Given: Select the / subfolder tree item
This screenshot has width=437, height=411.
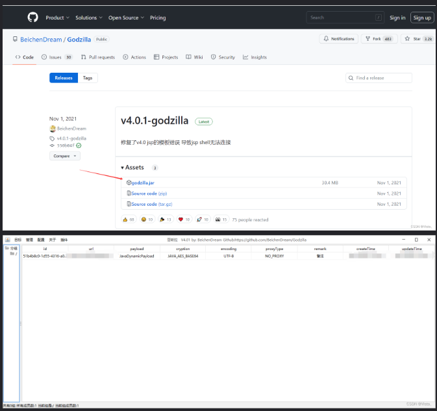Looking at the screenshot, I should coord(14,254).
